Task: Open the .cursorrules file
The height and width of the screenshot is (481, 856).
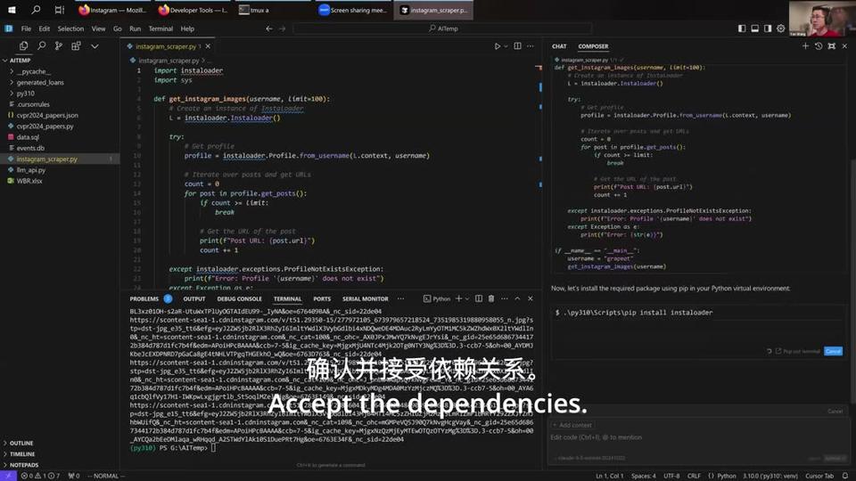Action: (60, 104)
